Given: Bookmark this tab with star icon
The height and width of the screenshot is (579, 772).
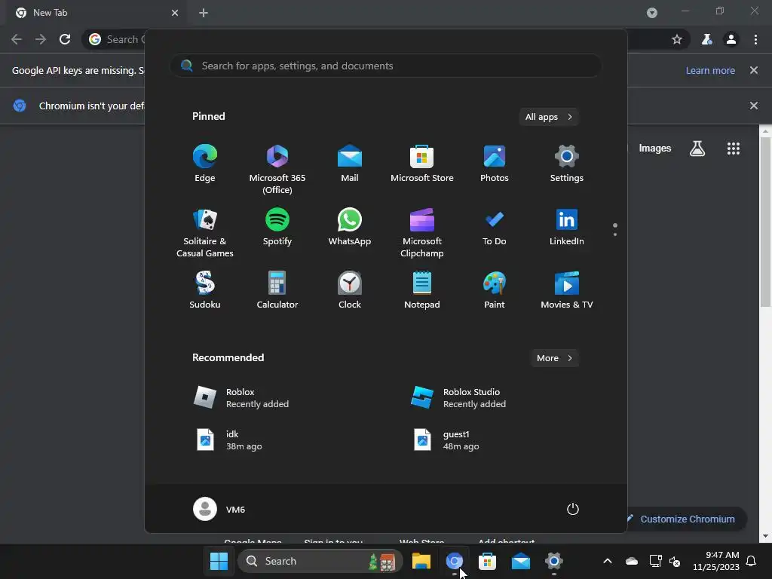Looking at the screenshot, I should click(677, 39).
